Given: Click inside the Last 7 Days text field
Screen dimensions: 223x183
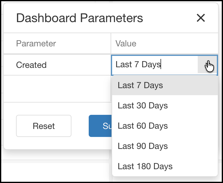Looking at the screenshot, I should (x=155, y=64).
